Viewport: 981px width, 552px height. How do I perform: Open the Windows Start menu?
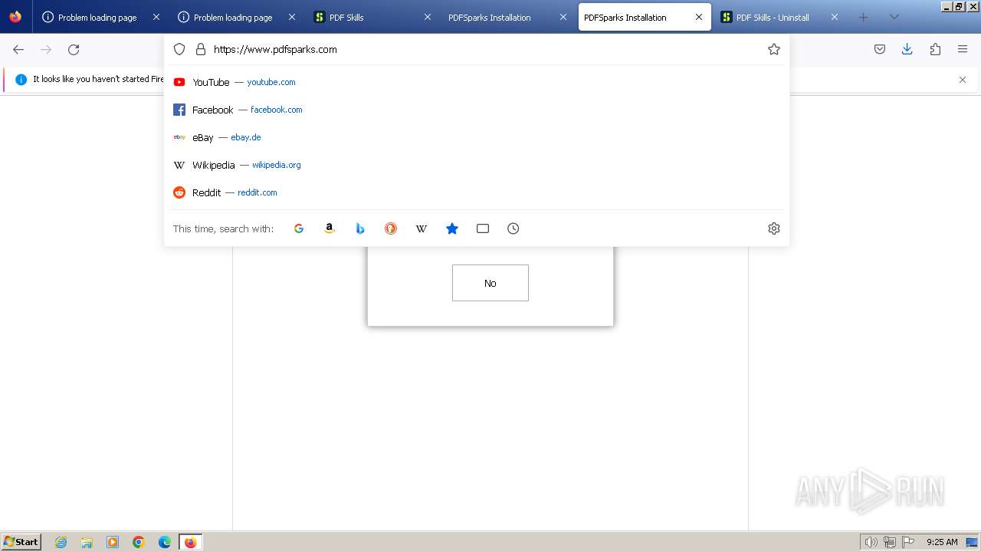pyautogui.click(x=21, y=542)
